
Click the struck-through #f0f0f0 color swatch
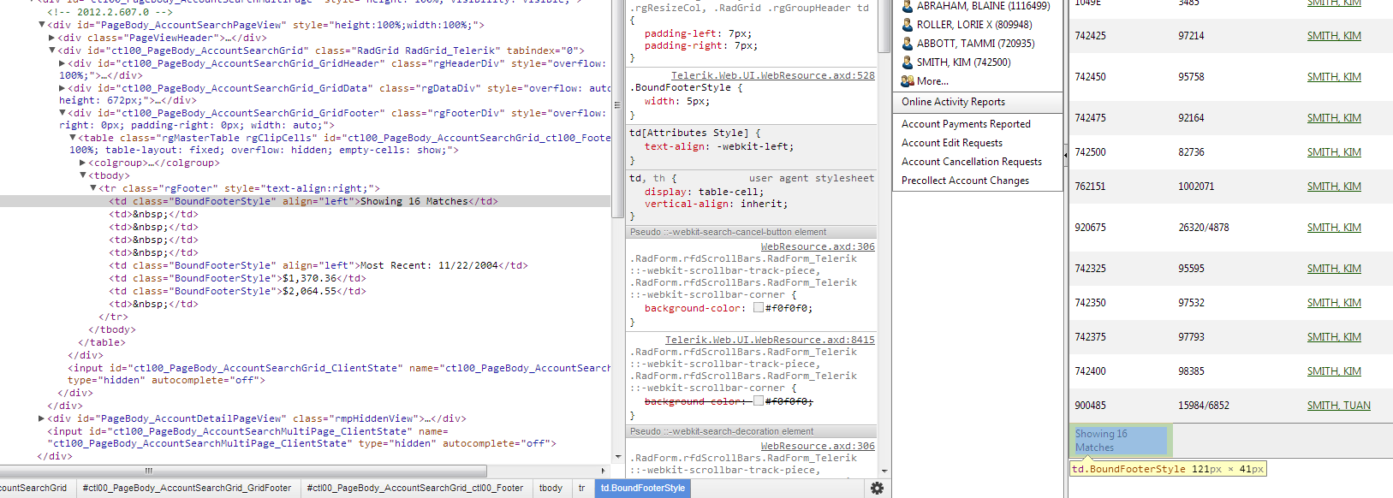[x=758, y=401]
